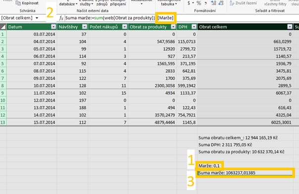Viewport: 299px width, 194px height.
Task: Select the measure cell 'Suma marže: 1063237,01385'
Action: tap(245, 173)
